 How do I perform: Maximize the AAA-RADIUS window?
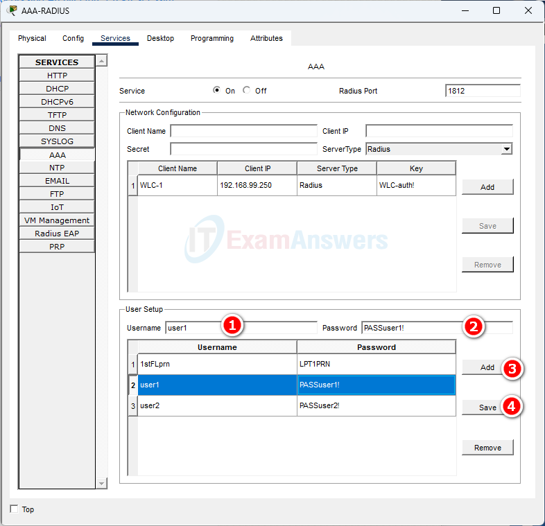coord(496,11)
